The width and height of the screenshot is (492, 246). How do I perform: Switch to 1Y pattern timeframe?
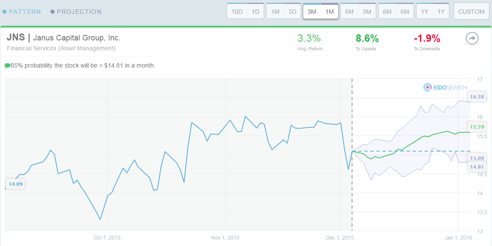click(424, 12)
